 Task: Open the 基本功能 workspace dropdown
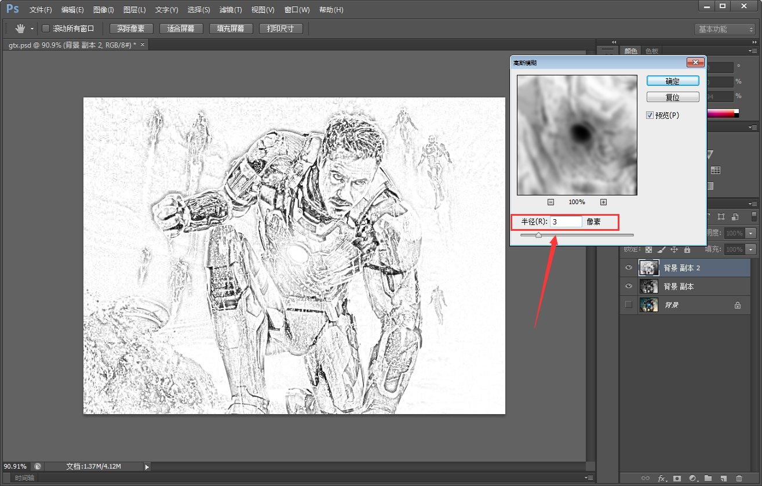coord(725,29)
